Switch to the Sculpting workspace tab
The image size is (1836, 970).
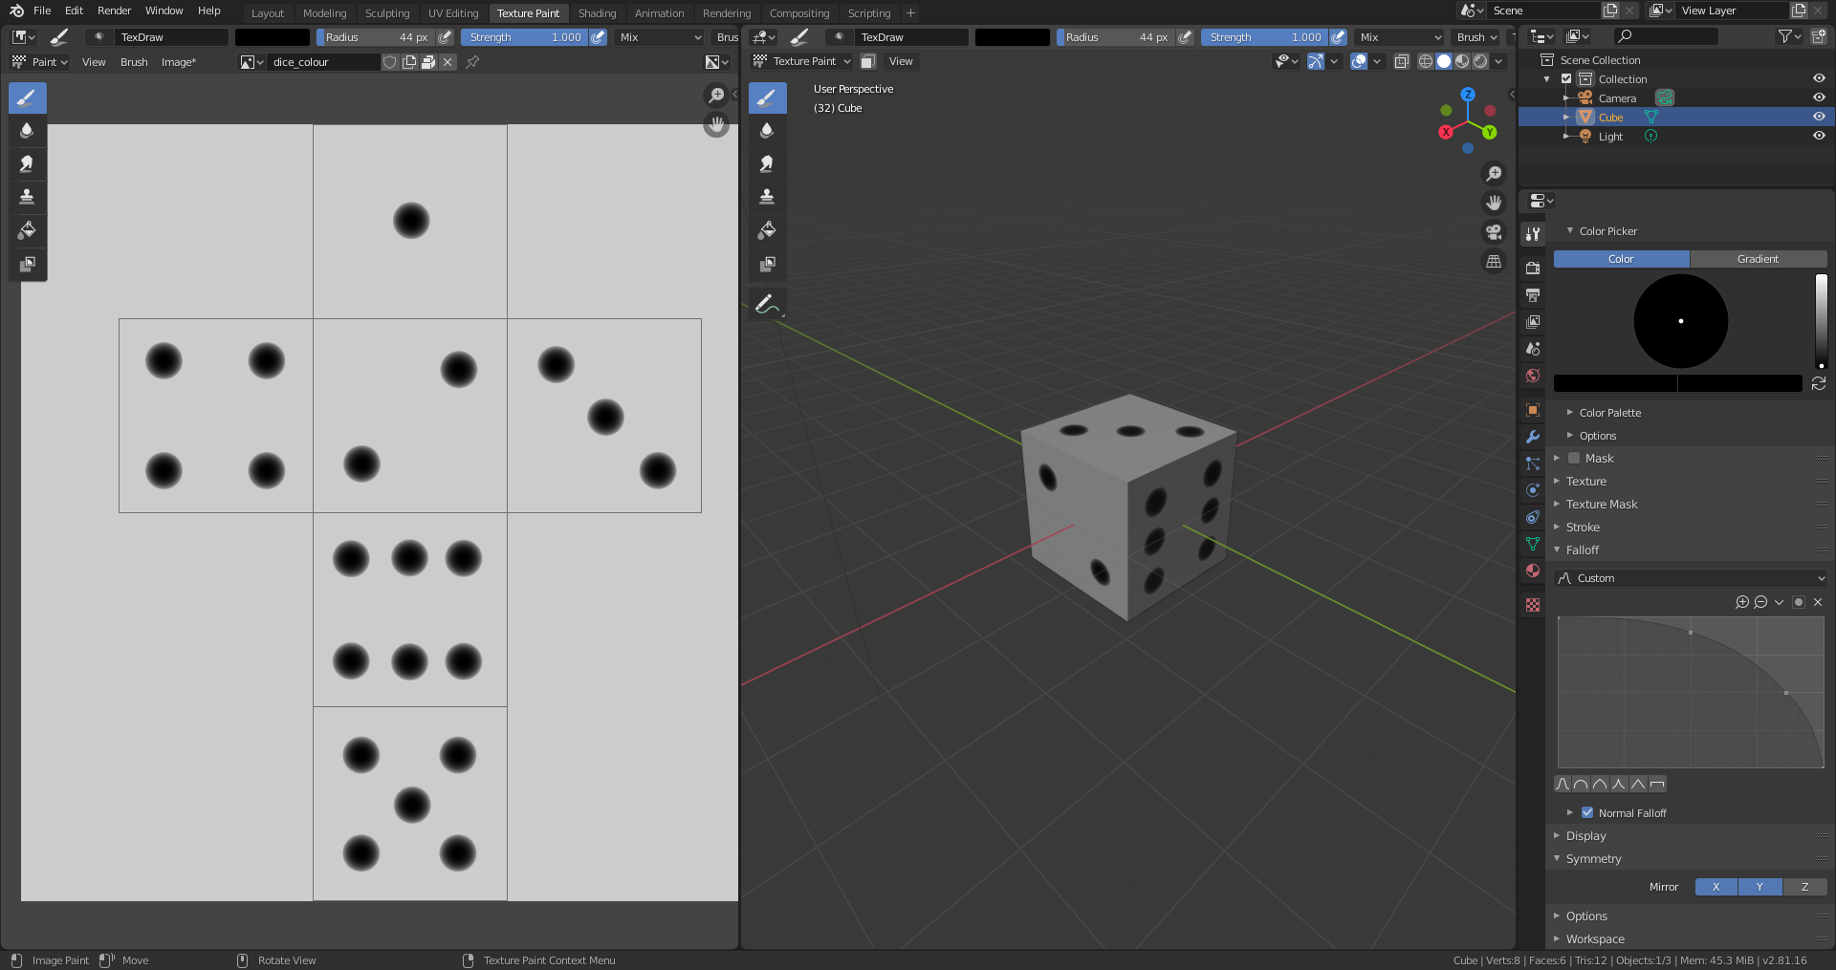tap(386, 13)
